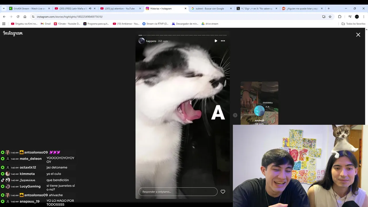Go to the next story with the arrow
The image size is (368, 207).
[x=235, y=115]
